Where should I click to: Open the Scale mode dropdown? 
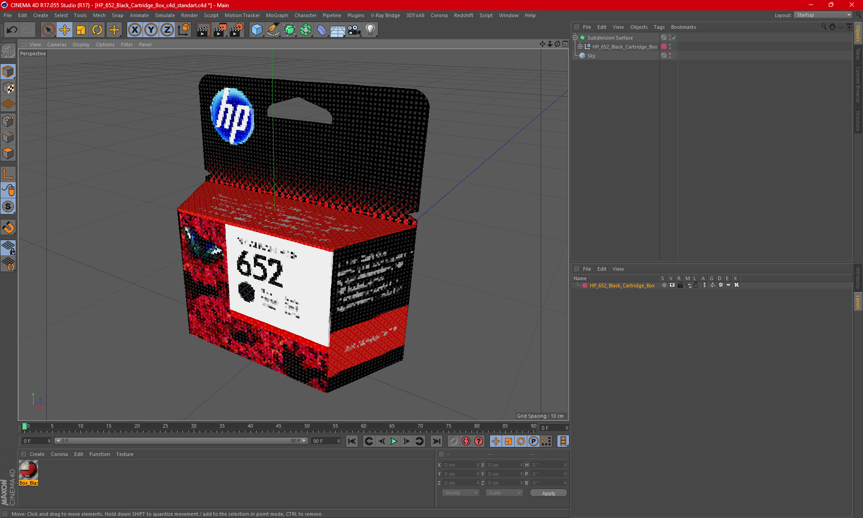pos(504,493)
